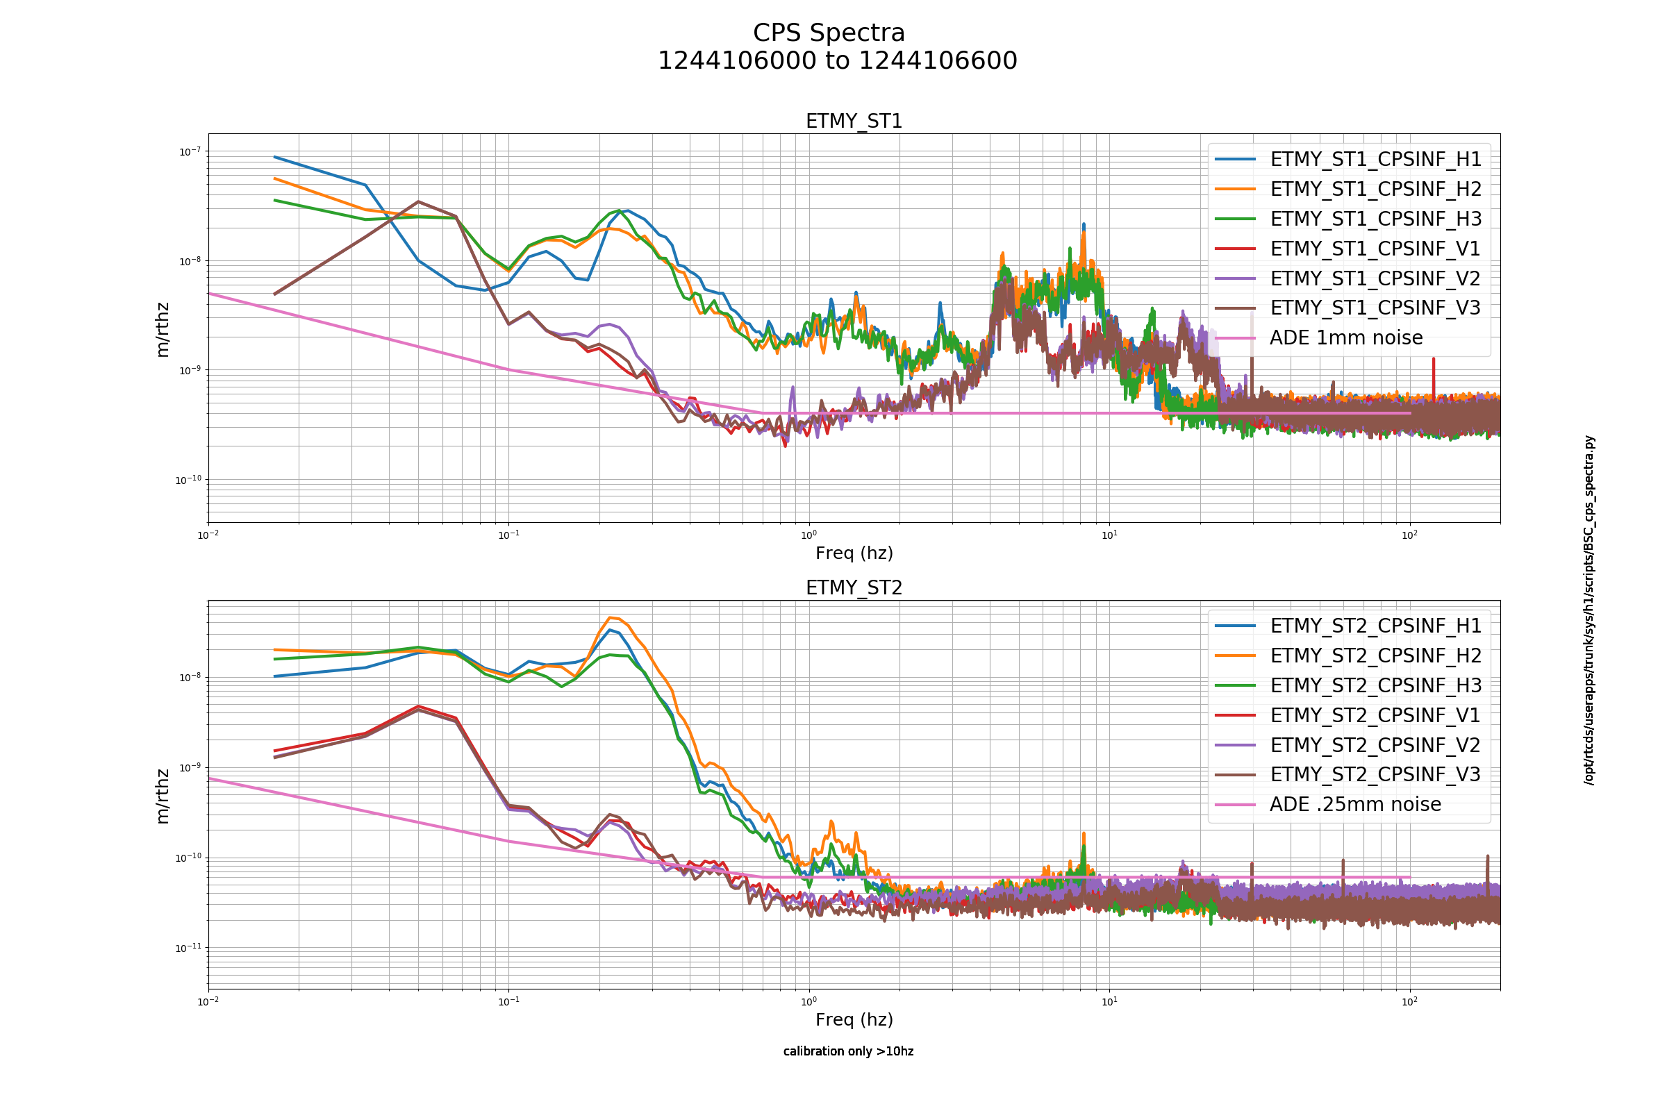Click the CPS Spectra main title

point(829,33)
